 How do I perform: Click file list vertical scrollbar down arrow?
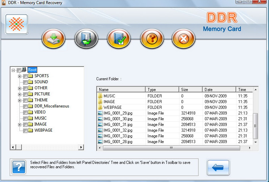point(256,142)
